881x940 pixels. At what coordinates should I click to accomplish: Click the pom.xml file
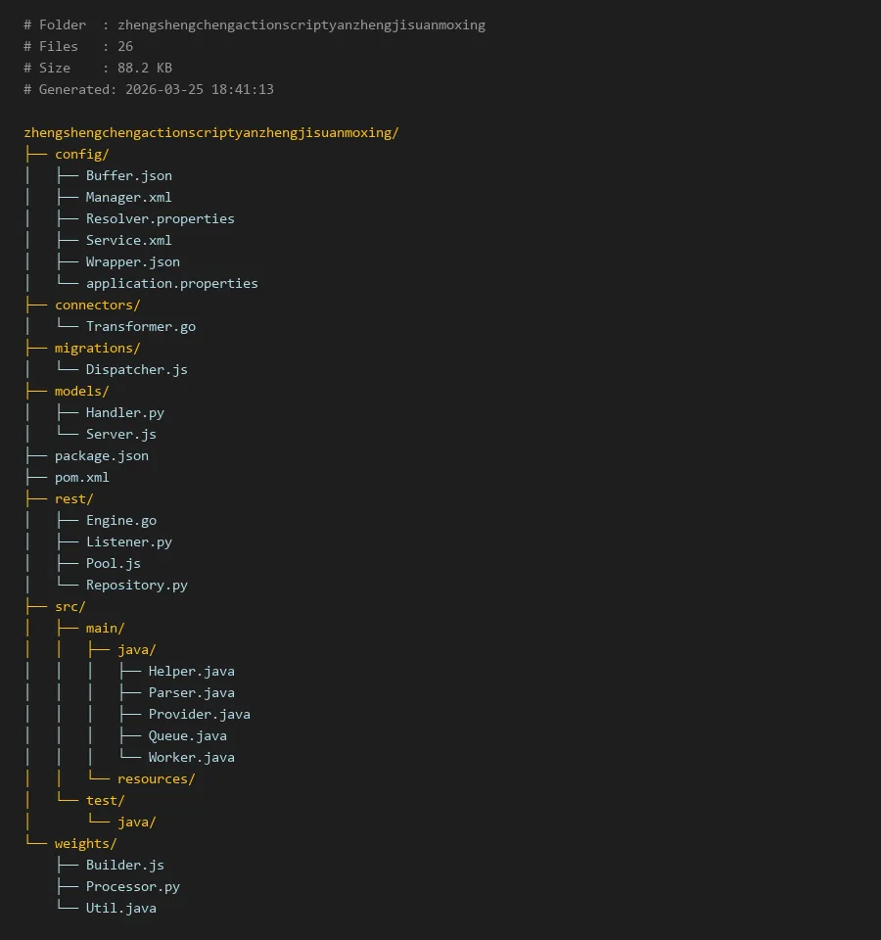[81, 477]
